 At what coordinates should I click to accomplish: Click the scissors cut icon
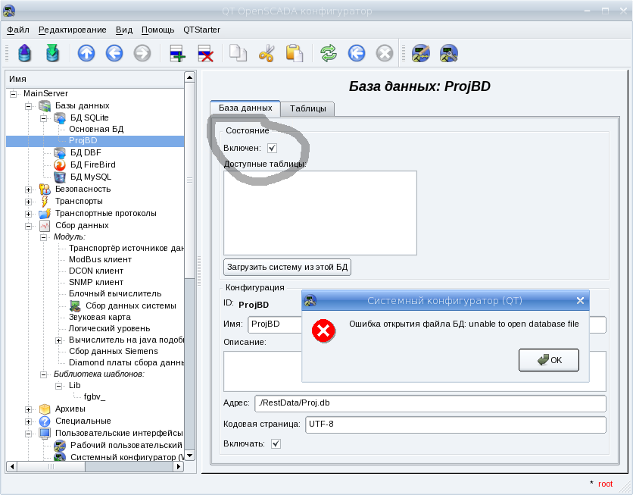(x=267, y=53)
